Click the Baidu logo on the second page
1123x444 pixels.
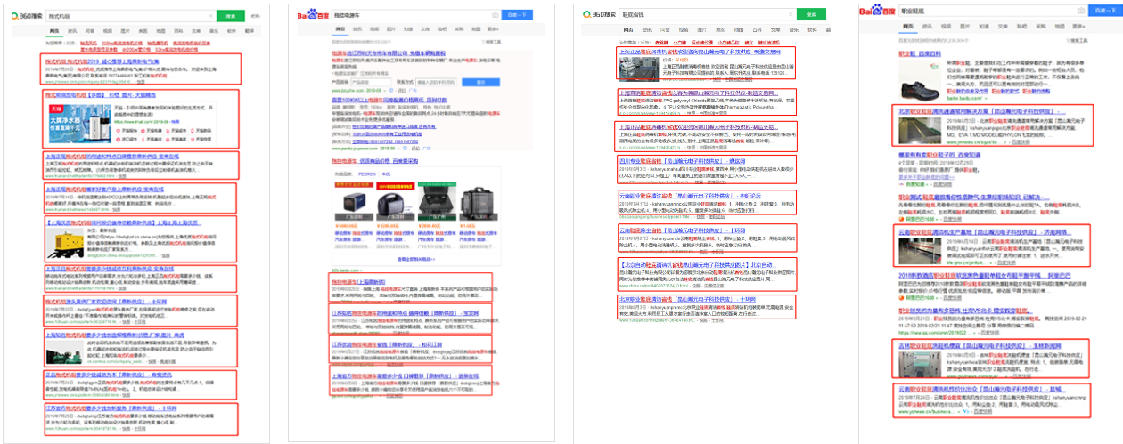pos(315,15)
